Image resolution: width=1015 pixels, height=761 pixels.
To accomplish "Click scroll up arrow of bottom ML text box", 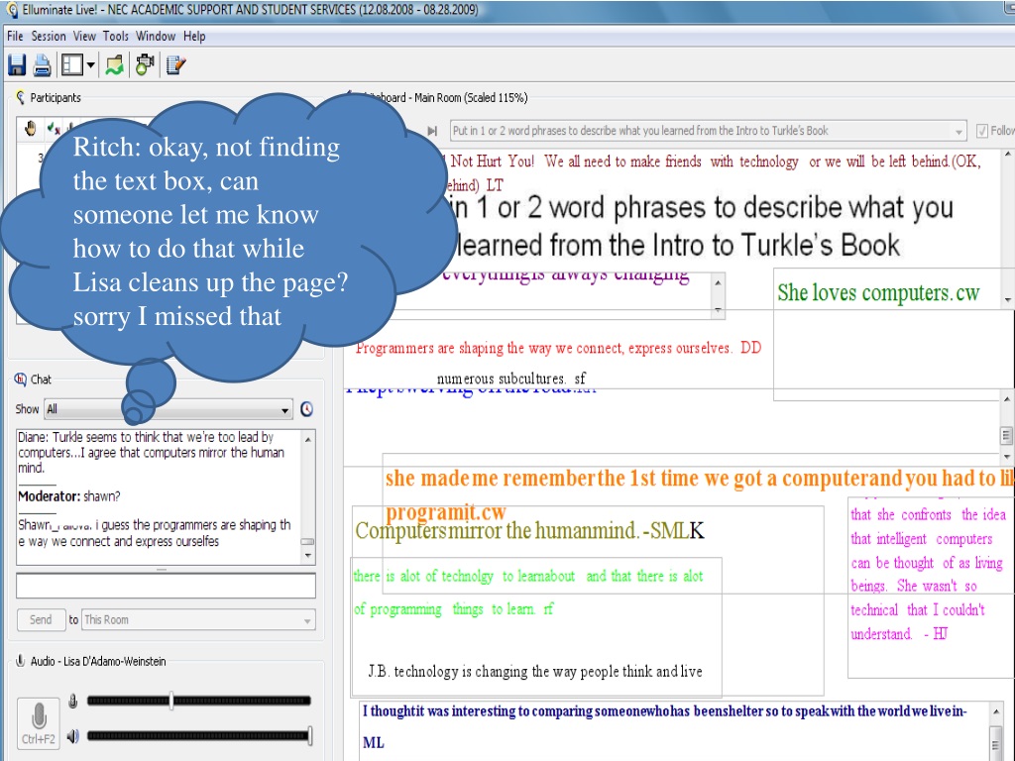I will [996, 711].
